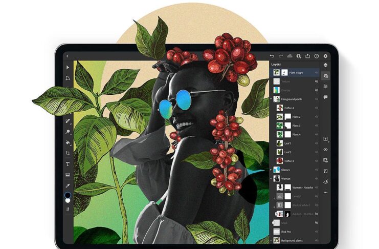Click the Overlay gradient layer thumbnail
Image resolution: width=379 pixels, height=249 pixels.
pos(277,90)
